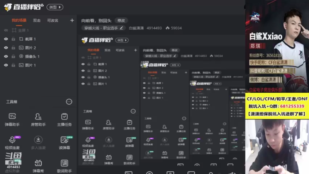This screenshot has width=309, height=174.
Task: Show hidden 全屏 1 source via outermost eye icon
Action: click(x=6, y=30)
